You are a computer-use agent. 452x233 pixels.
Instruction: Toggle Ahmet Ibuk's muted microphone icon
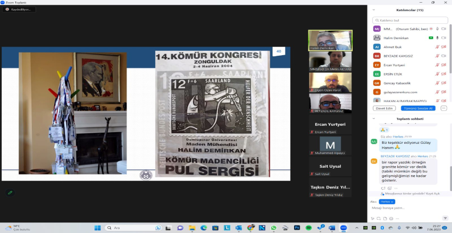tap(437, 47)
